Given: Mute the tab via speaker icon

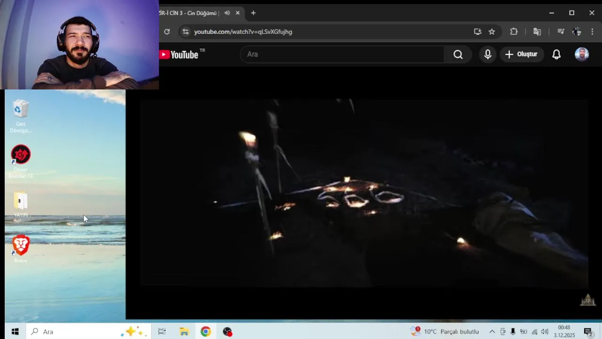Looking at the screenshot, I should coord(227,13).
